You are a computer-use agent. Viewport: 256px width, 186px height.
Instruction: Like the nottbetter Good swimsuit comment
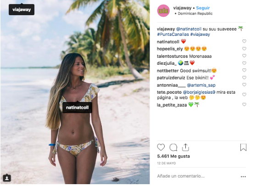point(244,70)
